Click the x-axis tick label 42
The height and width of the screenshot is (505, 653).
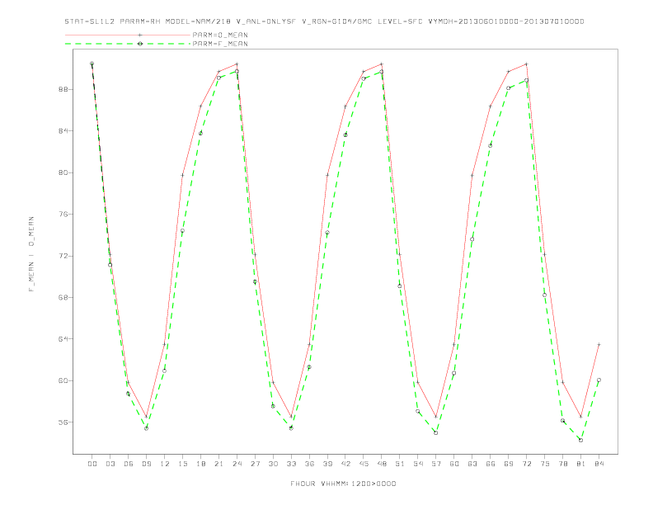(345, 464)
